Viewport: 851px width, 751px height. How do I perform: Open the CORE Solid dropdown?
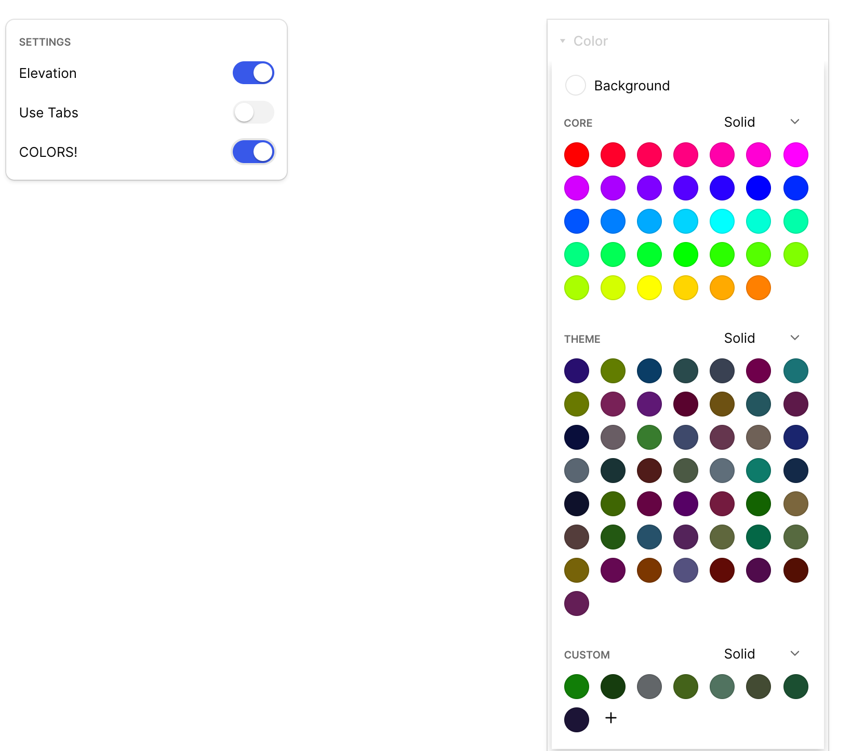pyautogui.click(x=794, y=122)
